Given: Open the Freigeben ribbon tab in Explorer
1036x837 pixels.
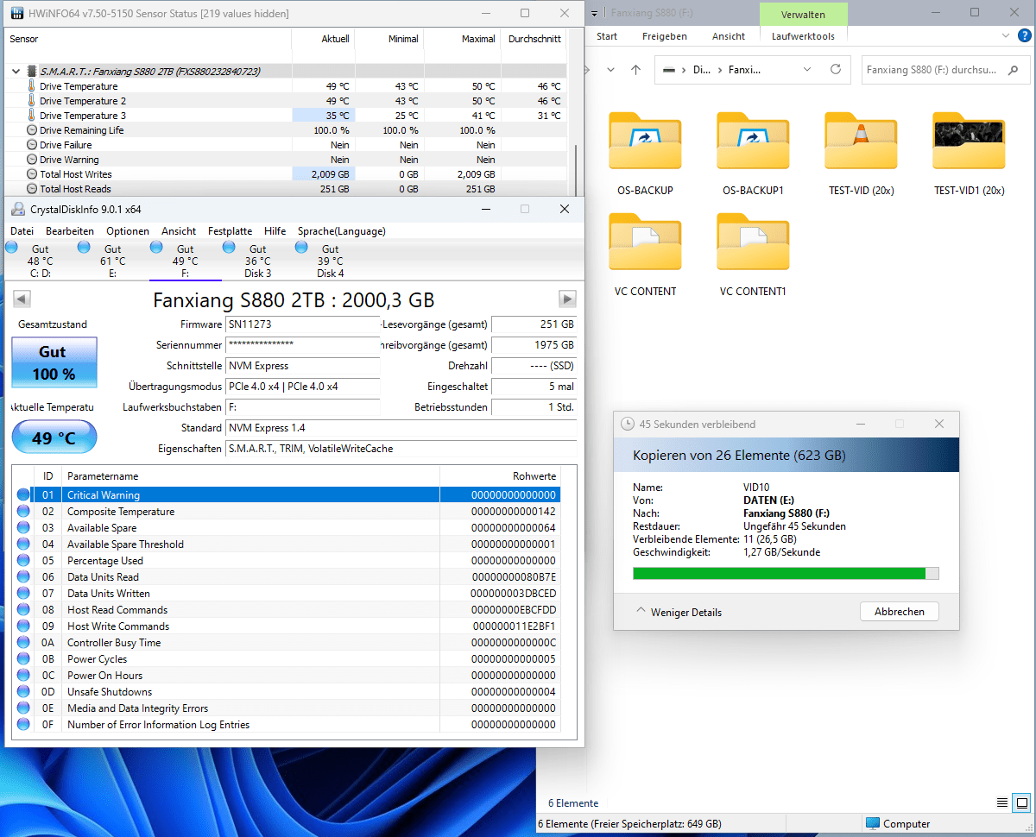Looking at the screenshot, I should point(665,36).
